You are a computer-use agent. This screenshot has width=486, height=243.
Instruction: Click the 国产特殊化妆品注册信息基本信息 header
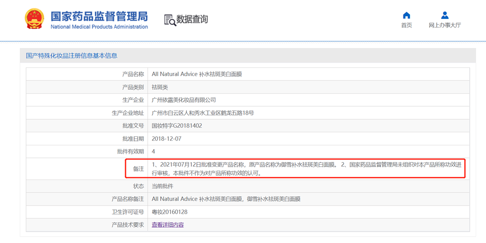click(x=72, y=56)
